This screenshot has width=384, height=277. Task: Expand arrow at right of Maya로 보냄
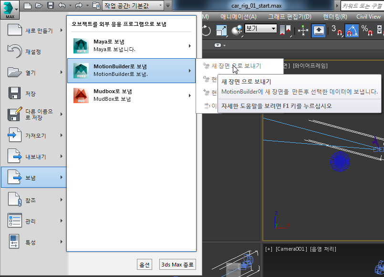pyautogui.click(x=189, y=46)
